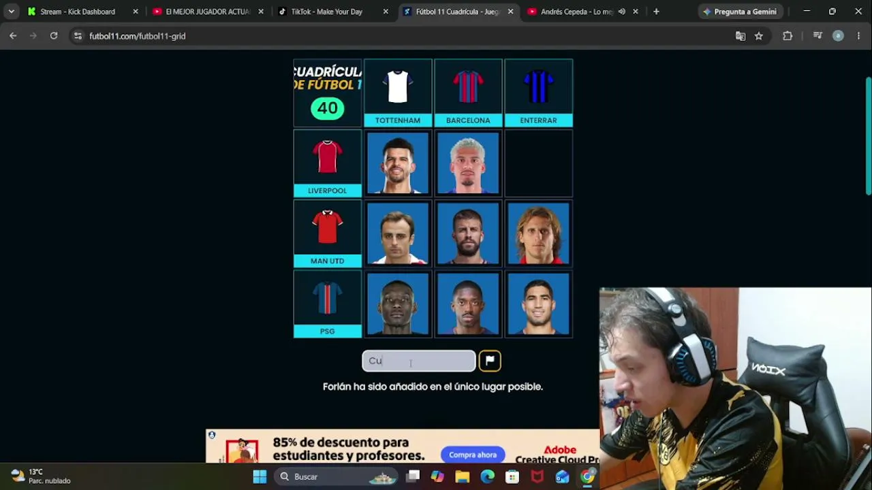
Task: Click the Windows taskbar Buscar search box
Action: point(335,477)
